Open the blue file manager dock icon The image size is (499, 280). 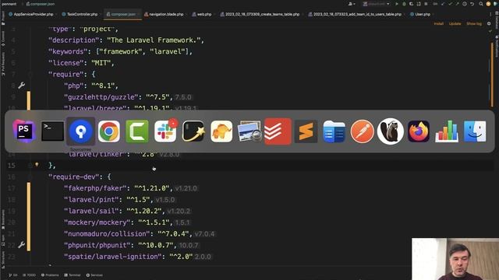click(x=334, y=131)
